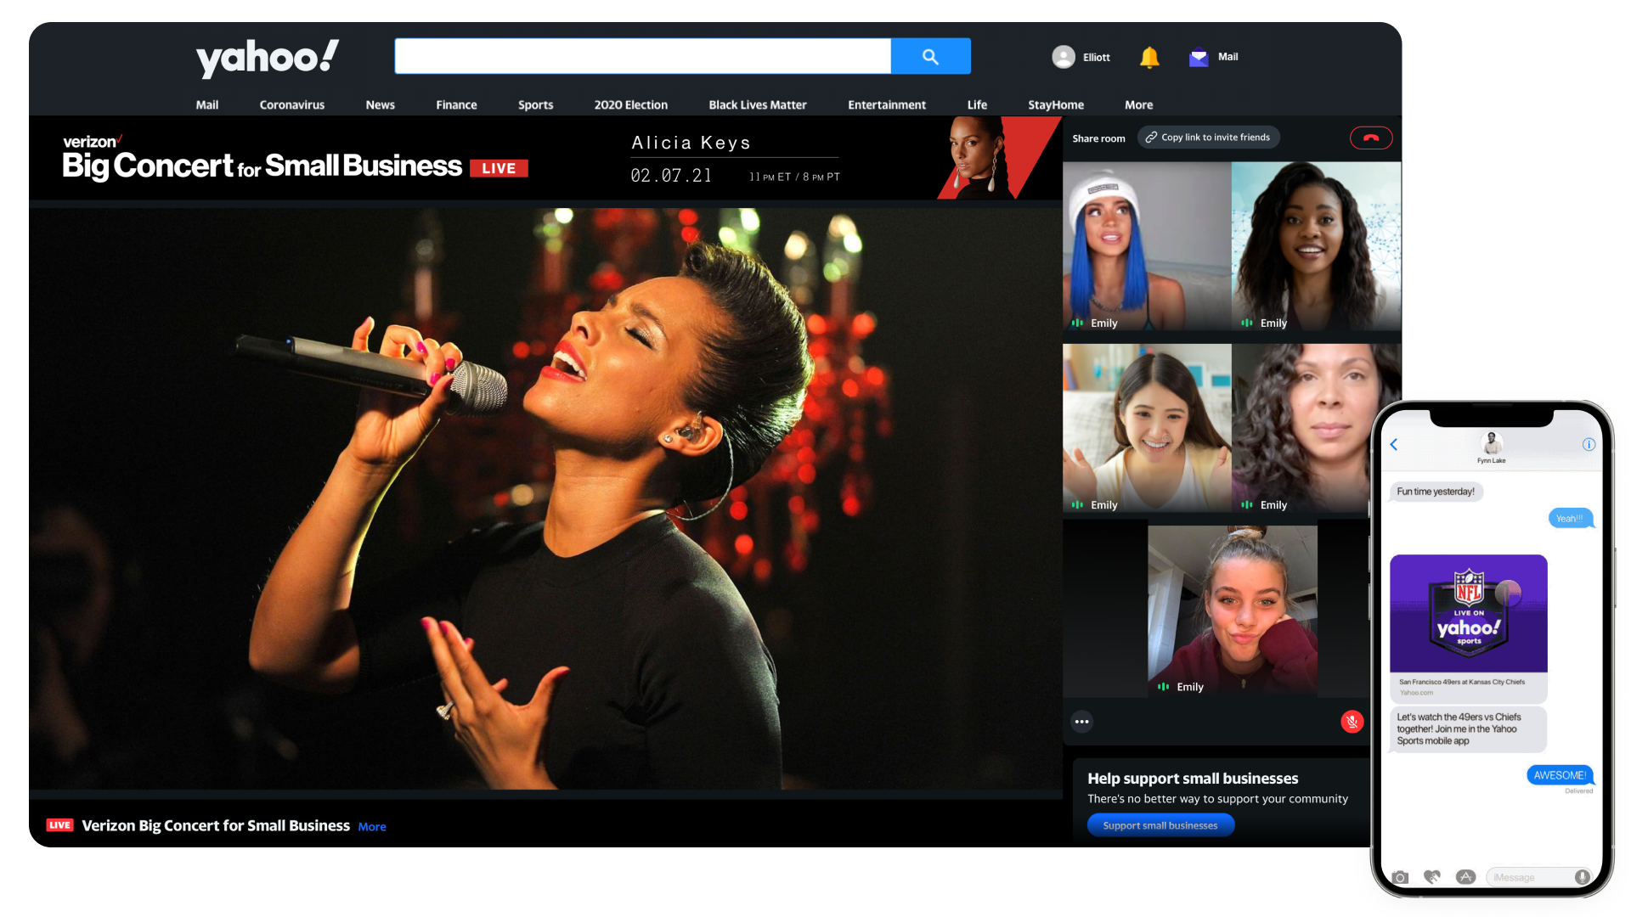Tap the back arrow in phone messages
This screenshot has width=1631, height=917.
1394,444
